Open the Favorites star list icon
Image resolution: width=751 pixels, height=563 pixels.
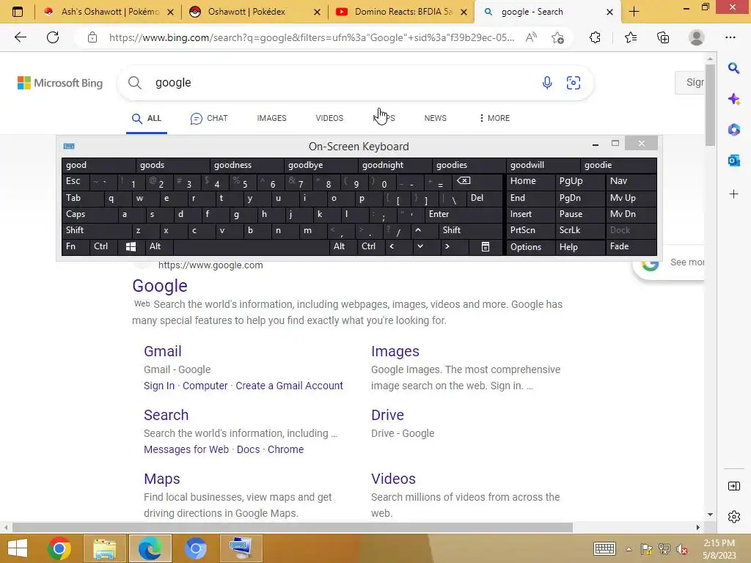point(631,37)
